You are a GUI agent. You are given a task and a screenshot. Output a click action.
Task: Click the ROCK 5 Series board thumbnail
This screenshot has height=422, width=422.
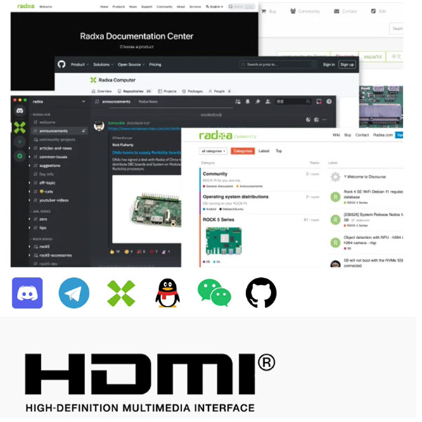223,241
